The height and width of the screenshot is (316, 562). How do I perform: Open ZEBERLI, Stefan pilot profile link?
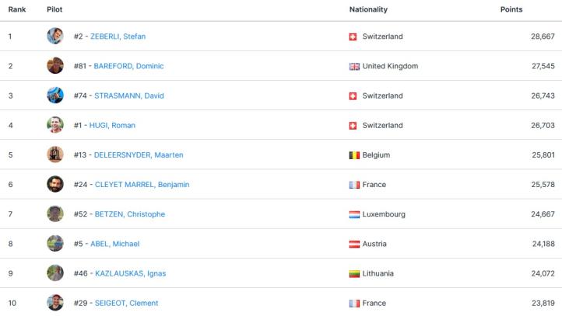[118, 36]
